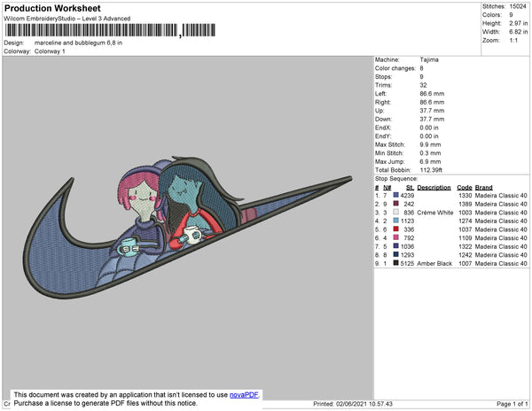This screenshot has width=532, height=411.
Task: Click the Height value '2.97 in'
Action: pyautogui.click(x=519, y=23)
